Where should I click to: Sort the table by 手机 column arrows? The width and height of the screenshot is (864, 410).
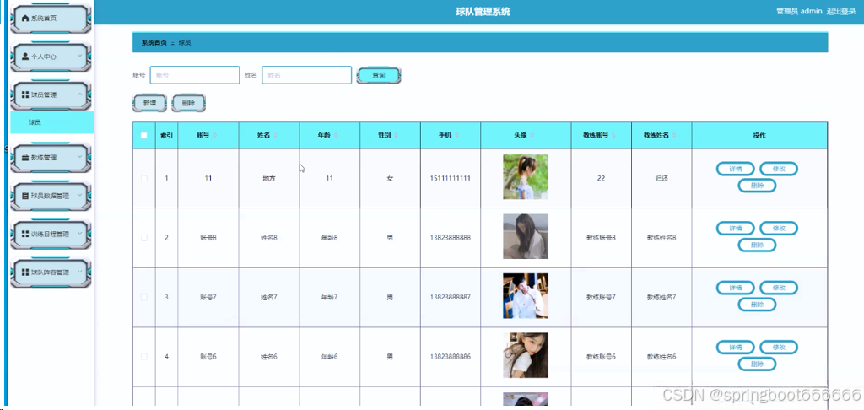pyautogui.click(x=456, y=136)
